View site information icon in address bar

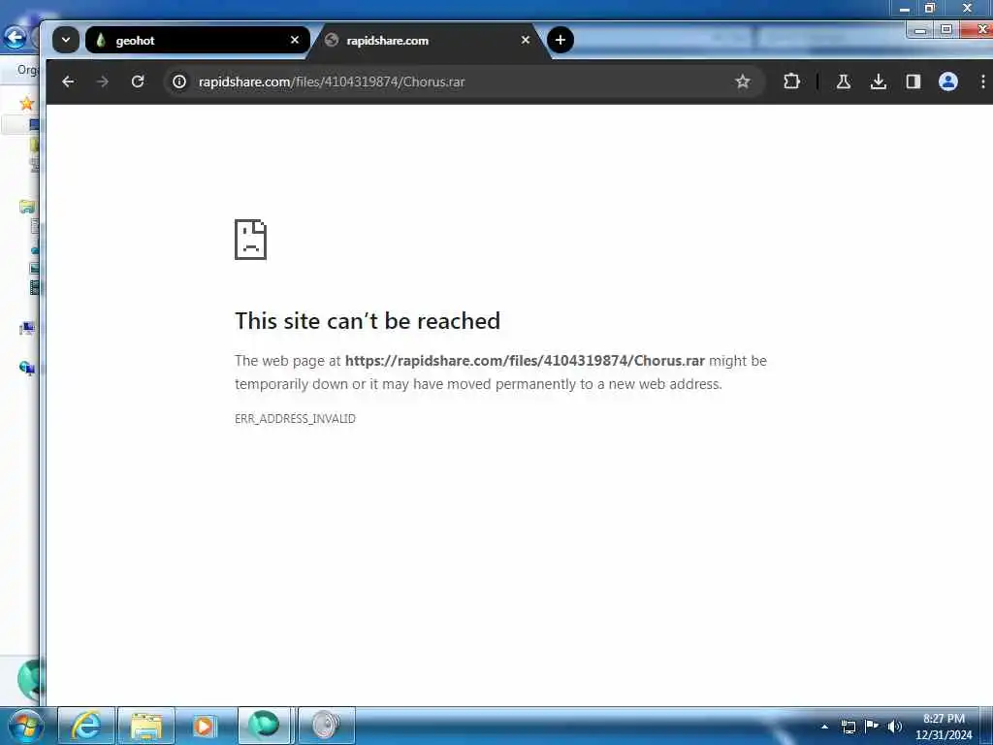(179, 81)
